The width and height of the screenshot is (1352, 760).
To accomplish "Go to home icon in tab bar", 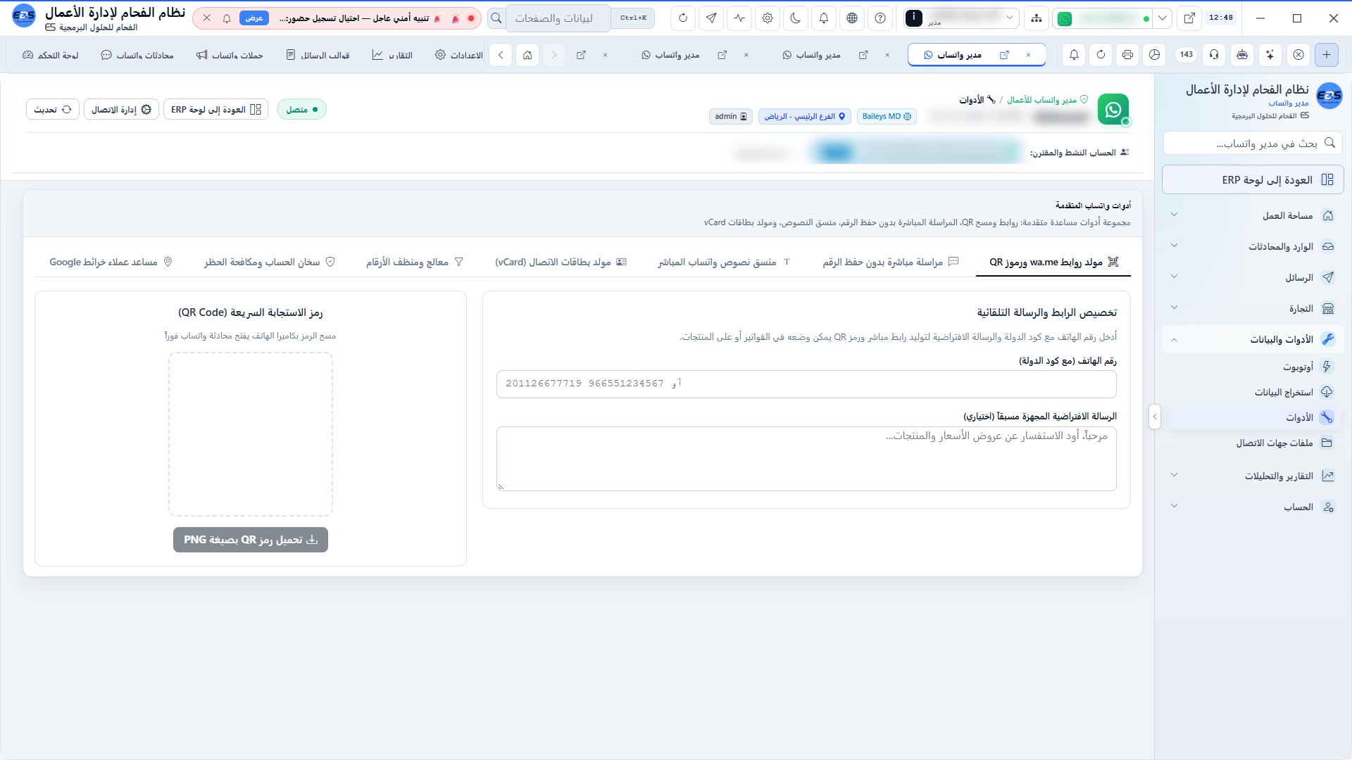I will tap(527, 55).
